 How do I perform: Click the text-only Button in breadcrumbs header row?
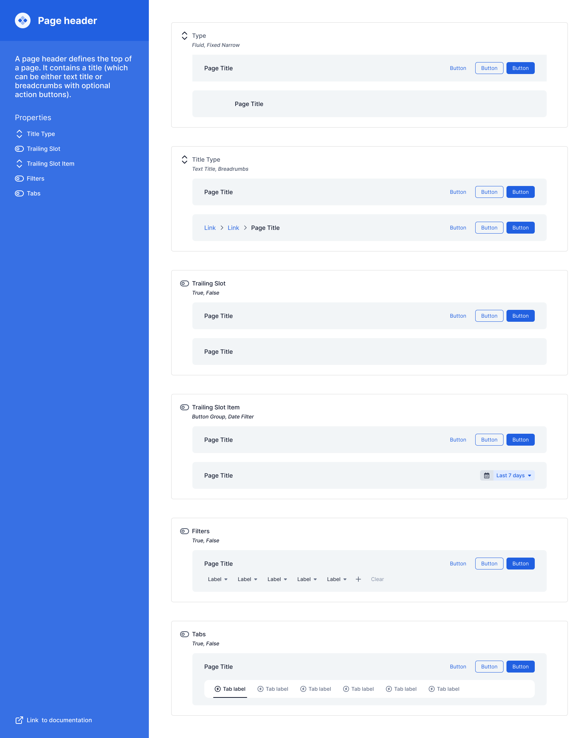(458, 228)
